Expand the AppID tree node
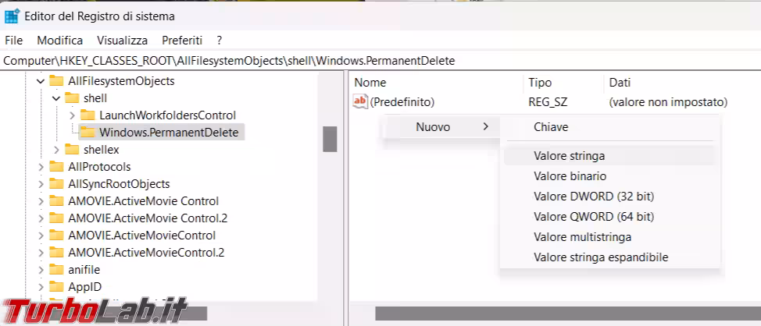 pyautogui.click(x=41, y=287)
